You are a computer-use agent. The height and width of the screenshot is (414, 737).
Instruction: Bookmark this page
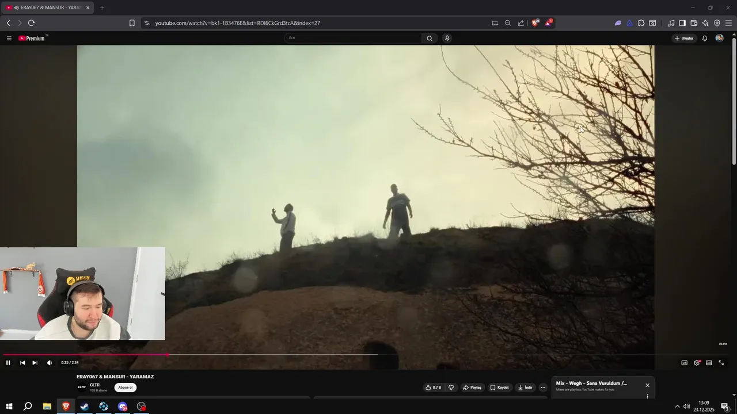pyautogui.click(x=132, y=23)
